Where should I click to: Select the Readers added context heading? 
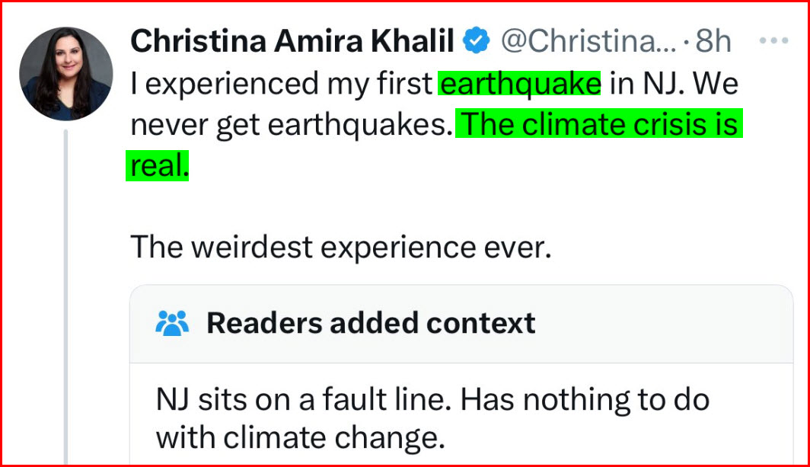[x=371, y=324]
